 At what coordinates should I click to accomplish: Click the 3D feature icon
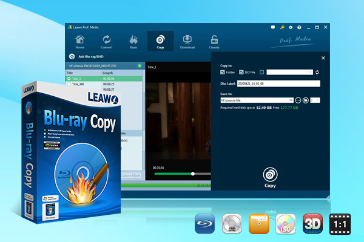[312, 223]
